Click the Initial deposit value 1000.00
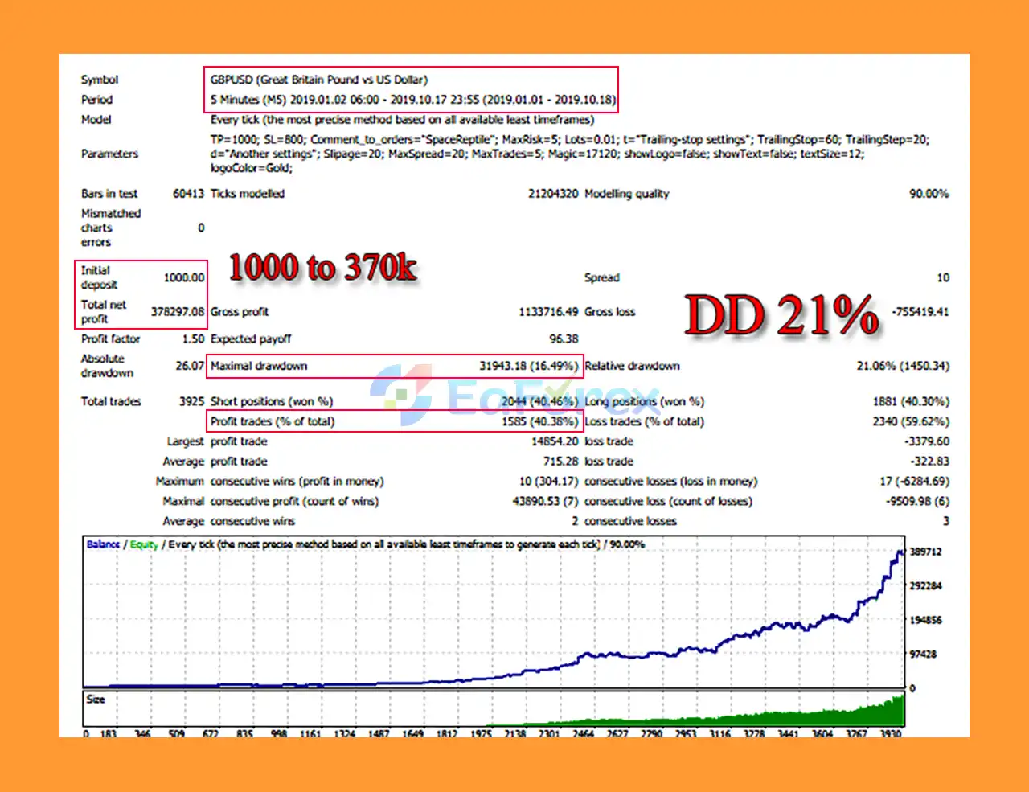 click(x=184, y=277)
